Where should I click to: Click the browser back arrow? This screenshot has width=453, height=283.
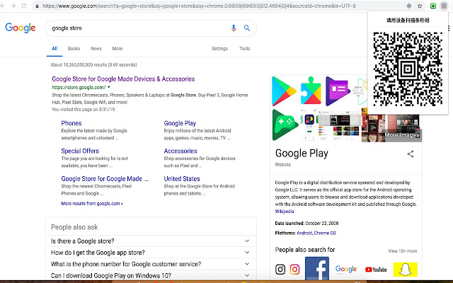[3, 6]
